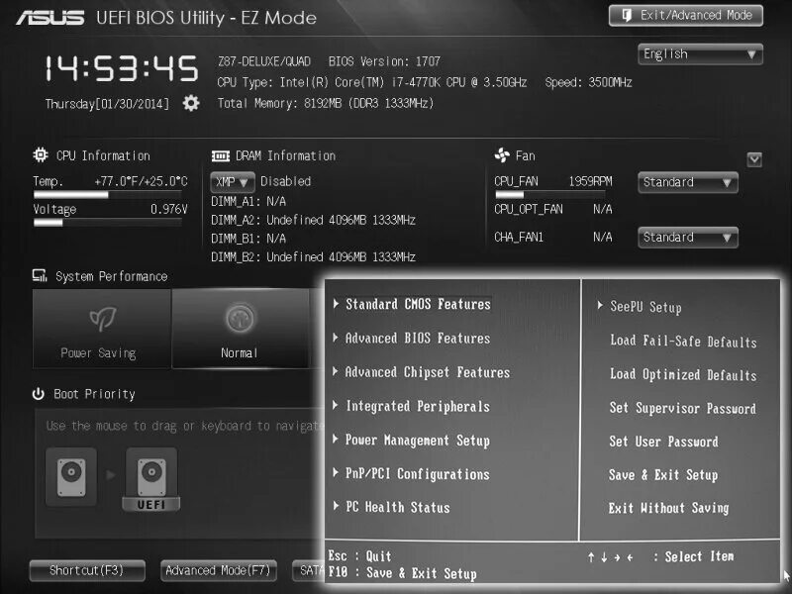Viewport: 792px width, 594px height.
Task: Click the CPU Information chip icon
Action: (41, 154)
